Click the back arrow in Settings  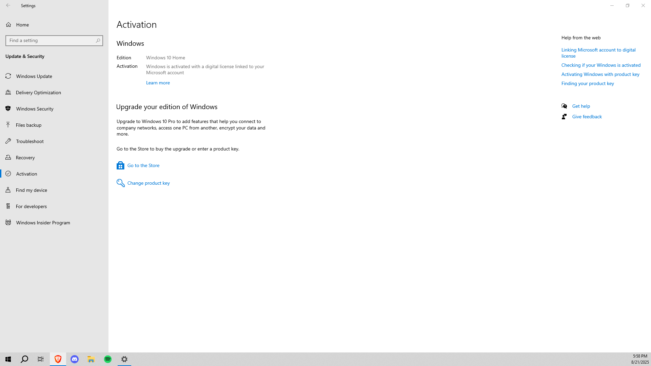click(8, 5)
